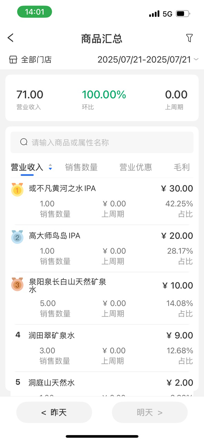
Task: Switch to the 销售数量 tab
Action: coord(81,167)
